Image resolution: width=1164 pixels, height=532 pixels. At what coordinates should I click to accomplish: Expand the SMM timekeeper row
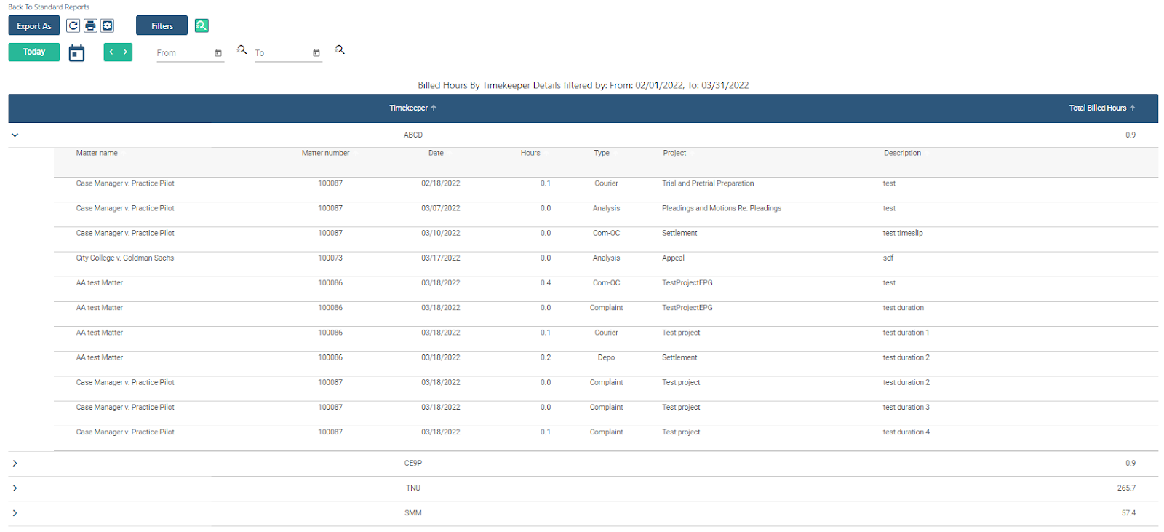pyautogui.click(x=15, y=512)
